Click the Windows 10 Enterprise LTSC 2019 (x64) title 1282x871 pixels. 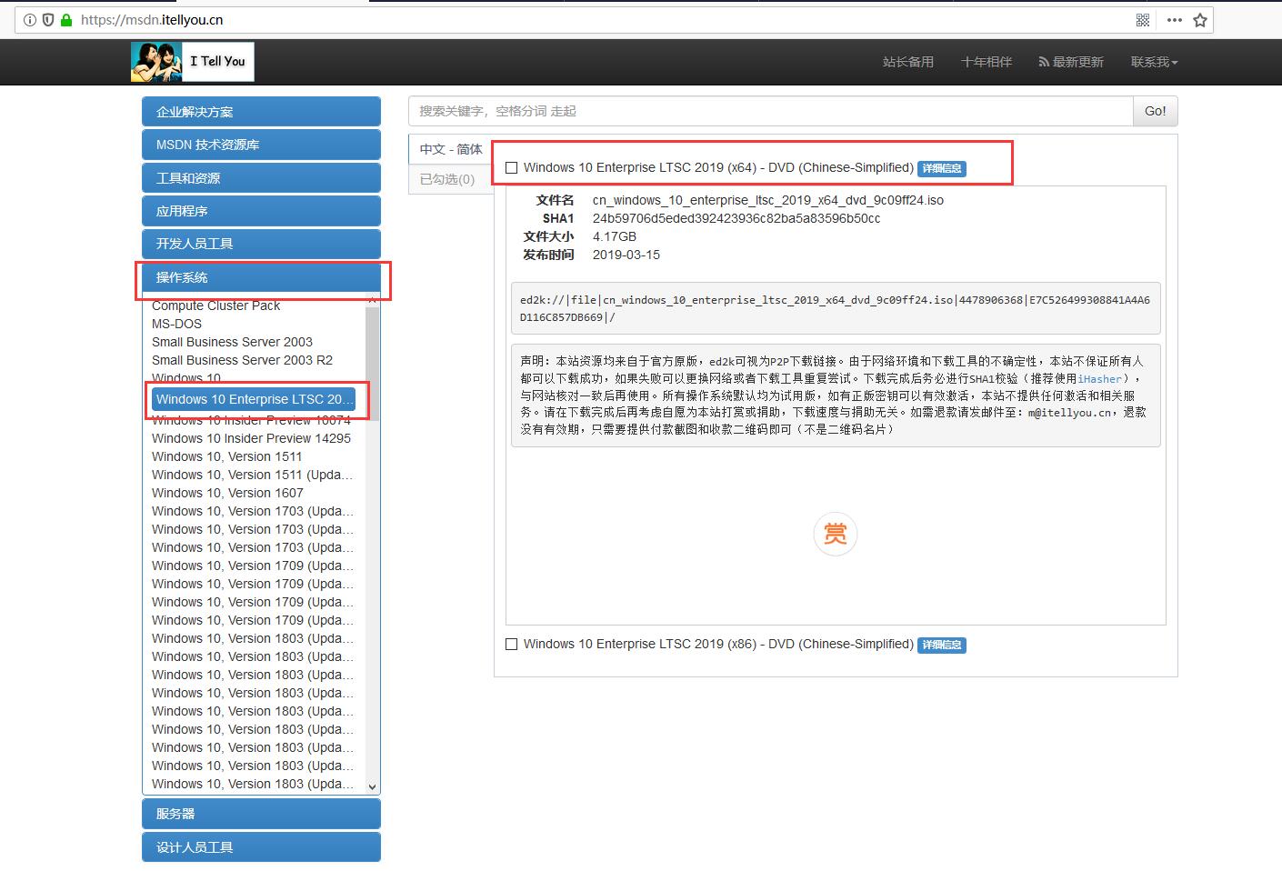(x=718, y=167)
